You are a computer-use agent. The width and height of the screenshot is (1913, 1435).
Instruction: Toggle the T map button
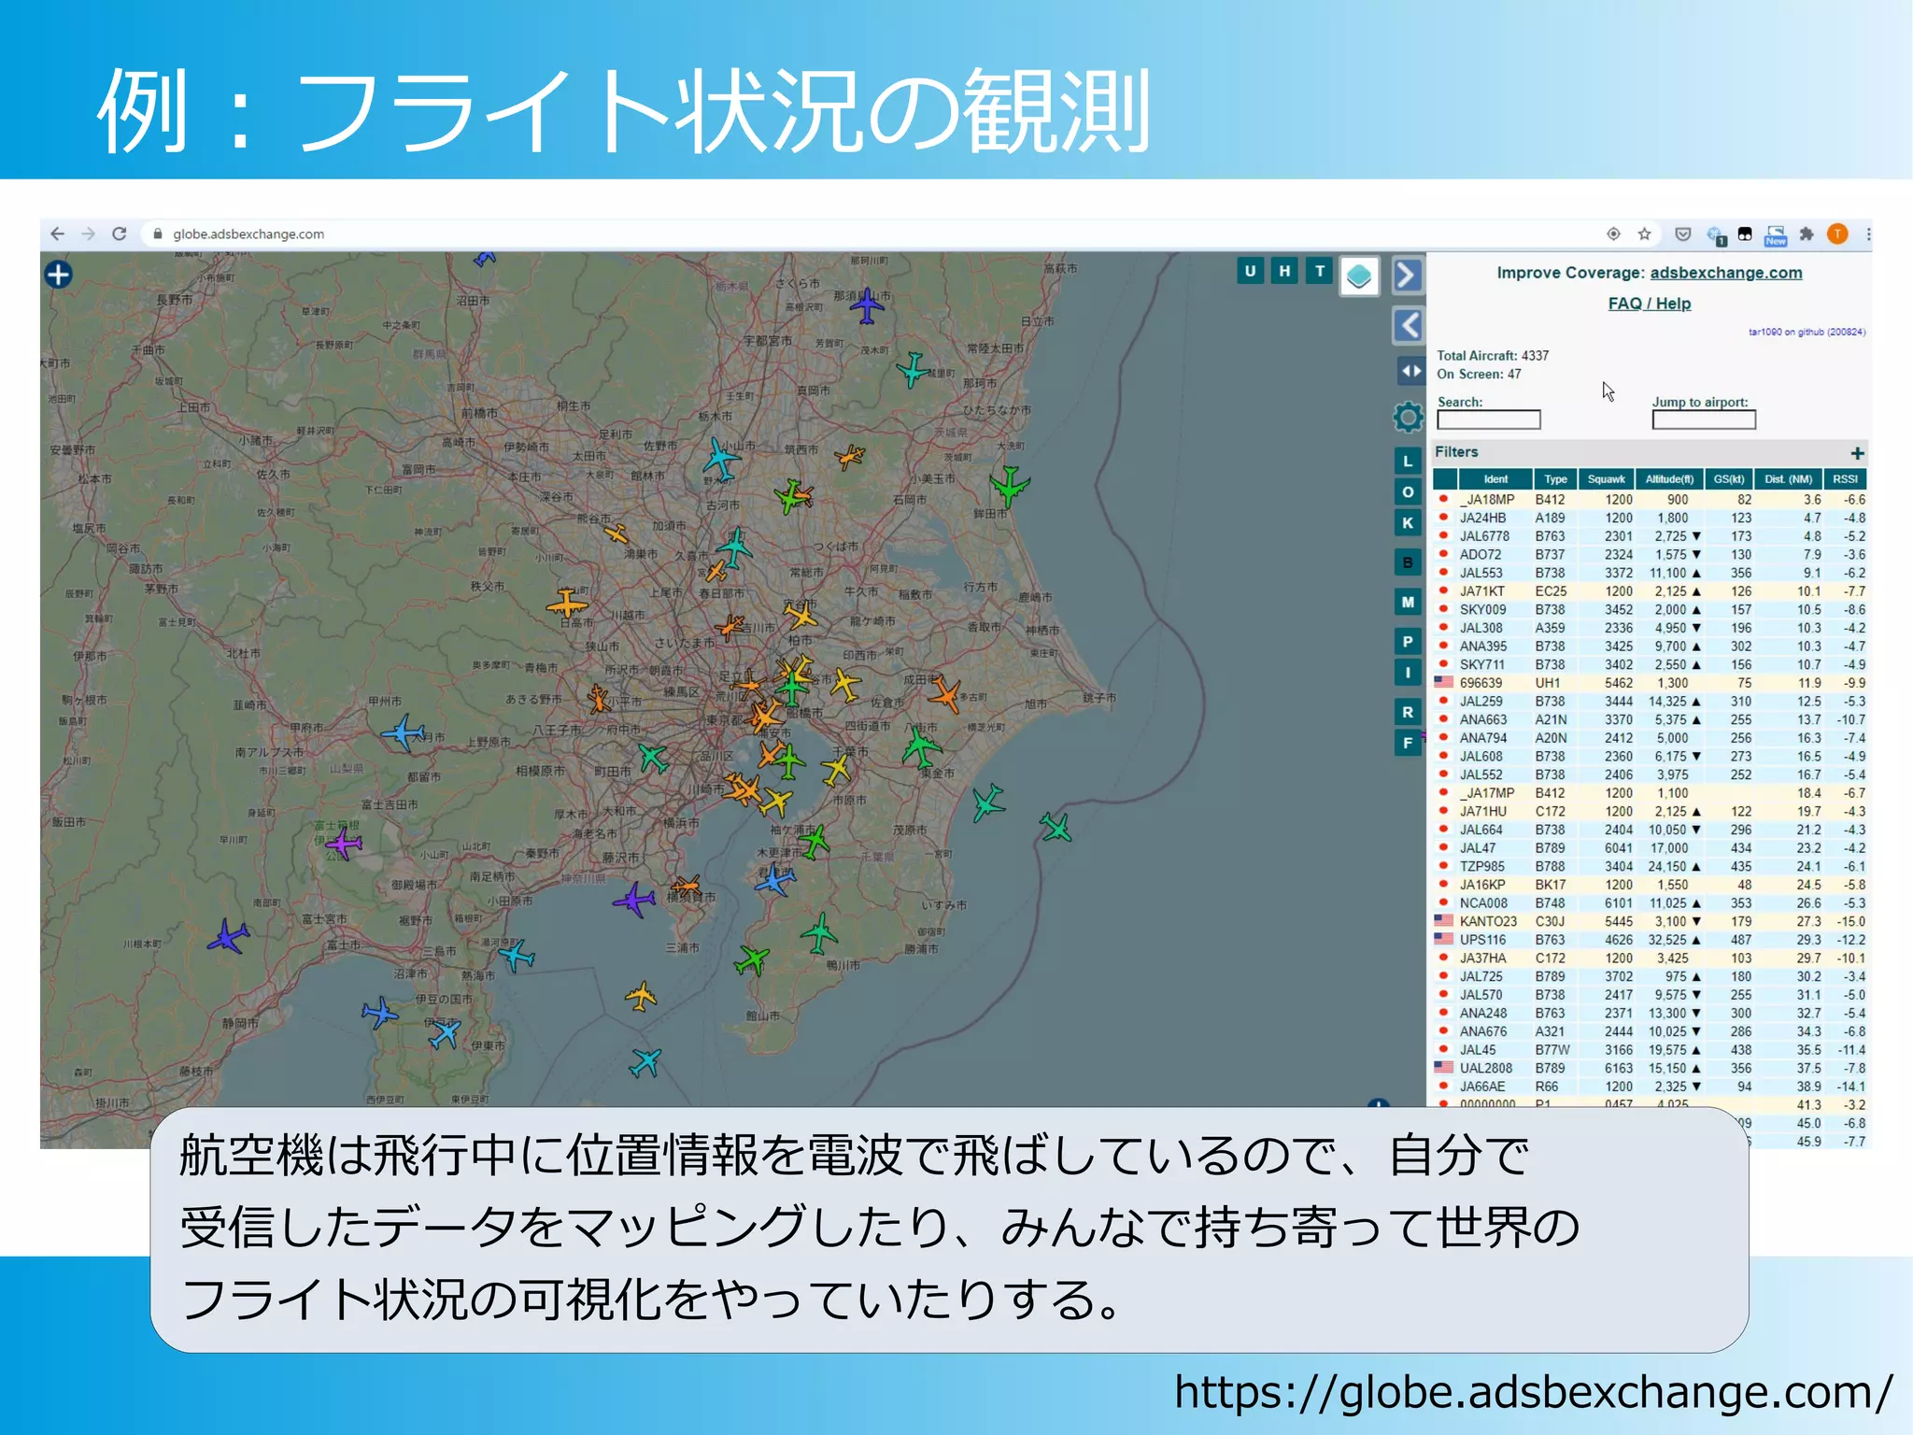[1319, 271]
